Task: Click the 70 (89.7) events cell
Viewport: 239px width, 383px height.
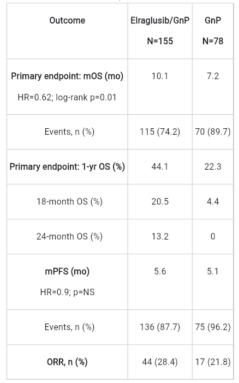Action: 213,131
